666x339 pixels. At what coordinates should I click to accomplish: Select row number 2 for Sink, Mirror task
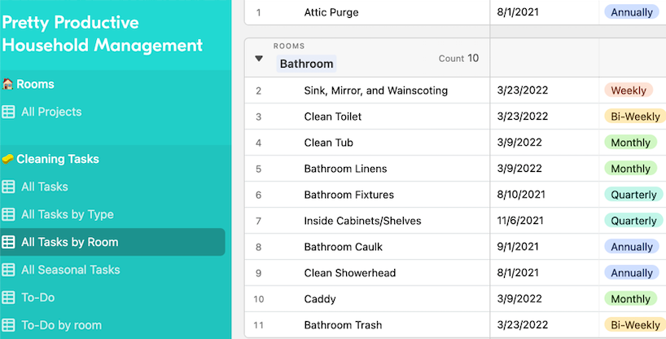tap(258, 90)
